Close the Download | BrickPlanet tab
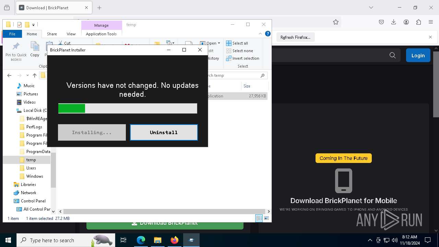The image size is (439, 247). click(x=86, y=8)
